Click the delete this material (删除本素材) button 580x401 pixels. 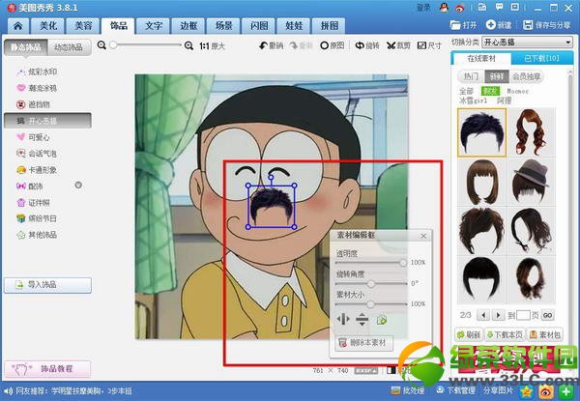coord(362,343)
